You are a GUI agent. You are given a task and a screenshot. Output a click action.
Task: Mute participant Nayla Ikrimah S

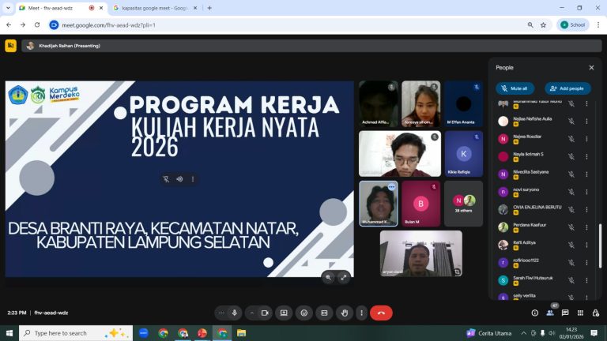coord(571,156)
